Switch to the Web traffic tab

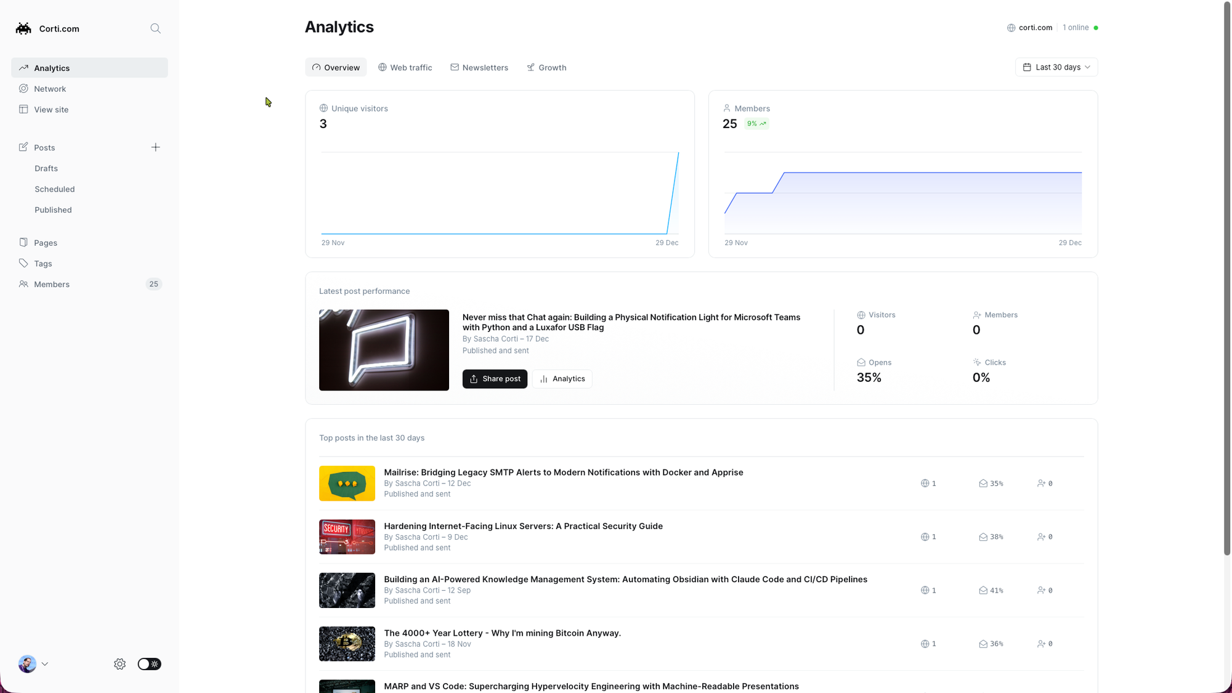[405, 67]
